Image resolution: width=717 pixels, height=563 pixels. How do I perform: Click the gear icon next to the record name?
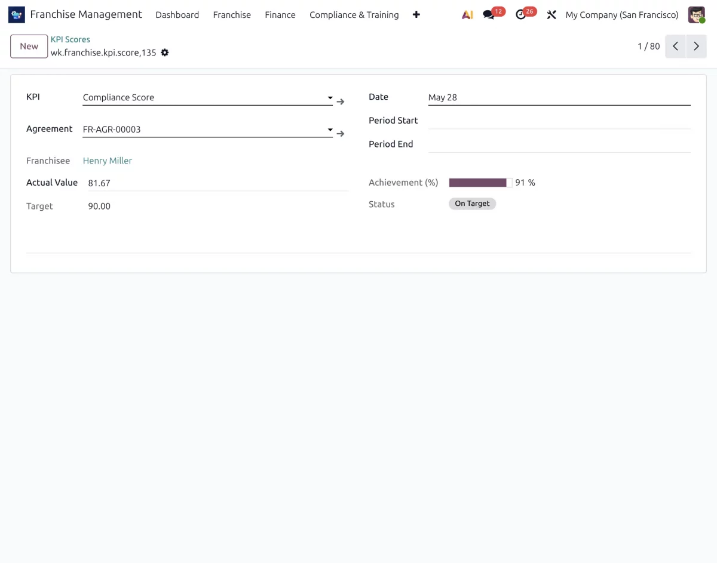tap(165, 53)
